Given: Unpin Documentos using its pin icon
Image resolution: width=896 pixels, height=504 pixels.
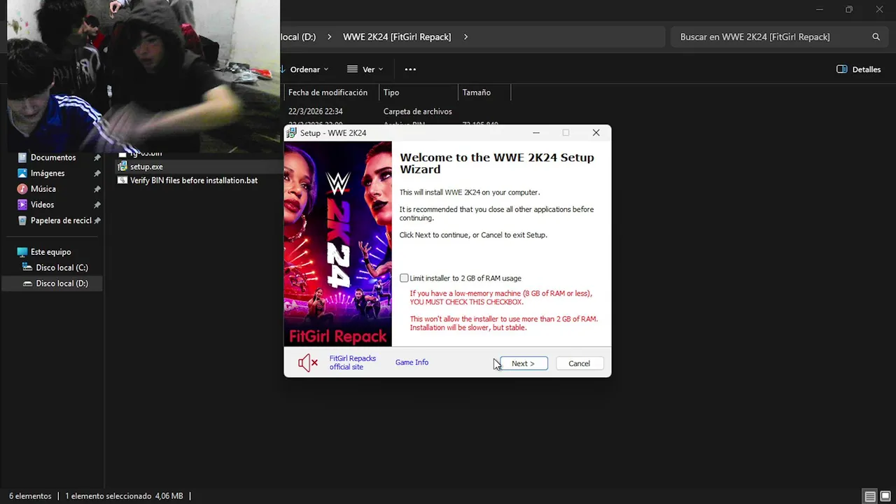Looking at the screenshot, I should (x=97, y=157).
